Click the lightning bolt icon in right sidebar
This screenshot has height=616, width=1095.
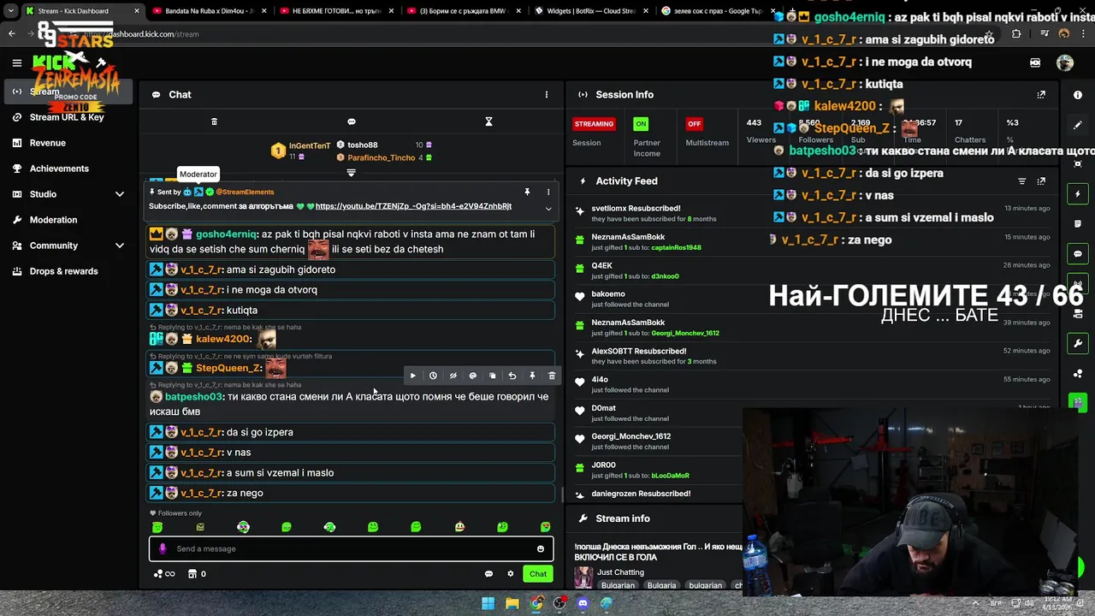point(1078,194)
